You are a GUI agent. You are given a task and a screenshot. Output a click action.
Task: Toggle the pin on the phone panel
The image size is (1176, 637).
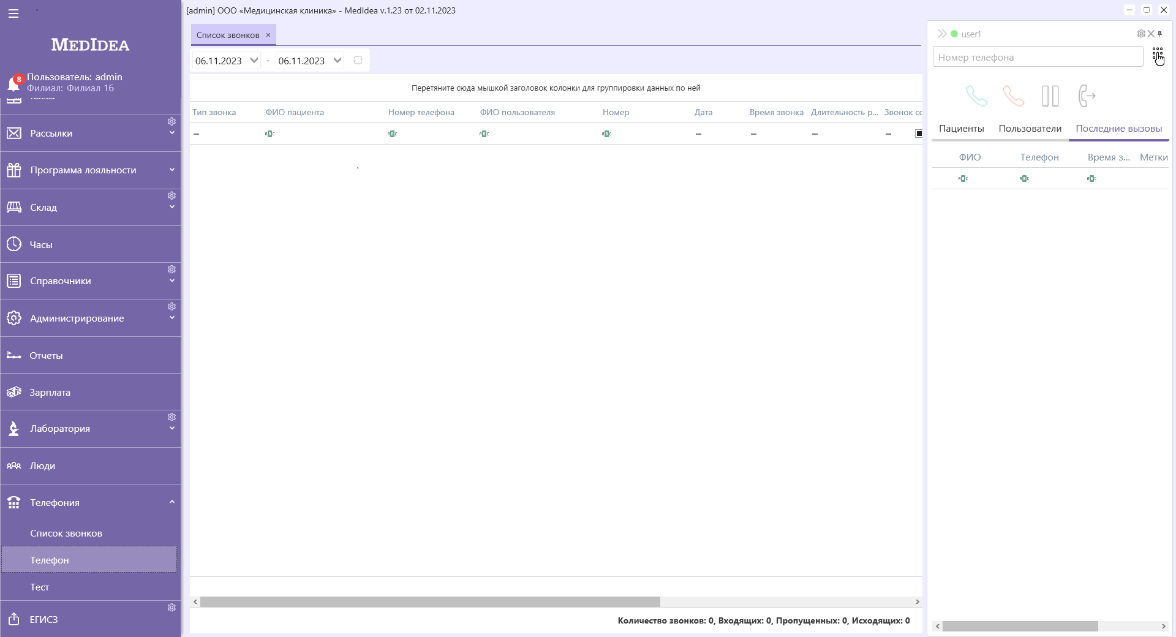tap(1160, 34)
